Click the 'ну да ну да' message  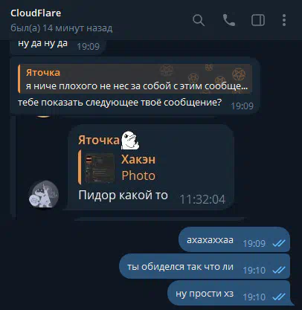click(42, 43)
